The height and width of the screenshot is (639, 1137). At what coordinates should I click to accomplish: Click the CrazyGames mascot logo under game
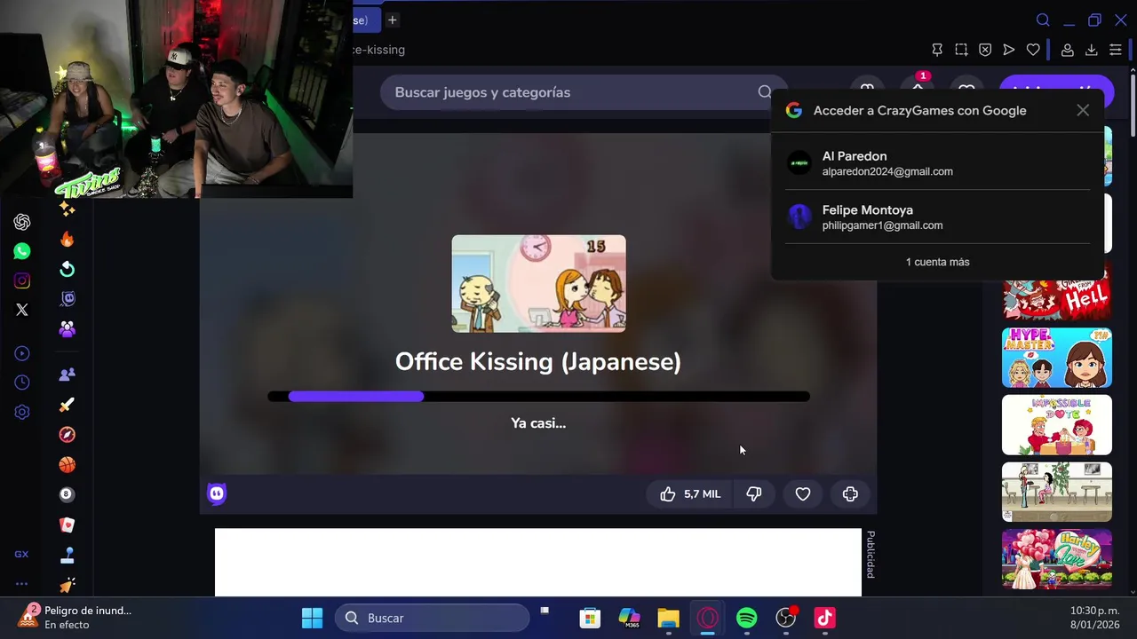[x=217, y=494]
